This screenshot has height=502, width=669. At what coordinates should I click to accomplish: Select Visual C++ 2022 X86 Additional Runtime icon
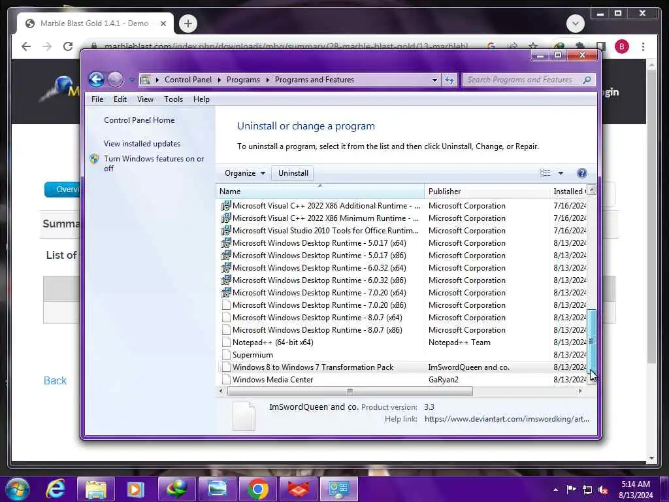point(225,206)
